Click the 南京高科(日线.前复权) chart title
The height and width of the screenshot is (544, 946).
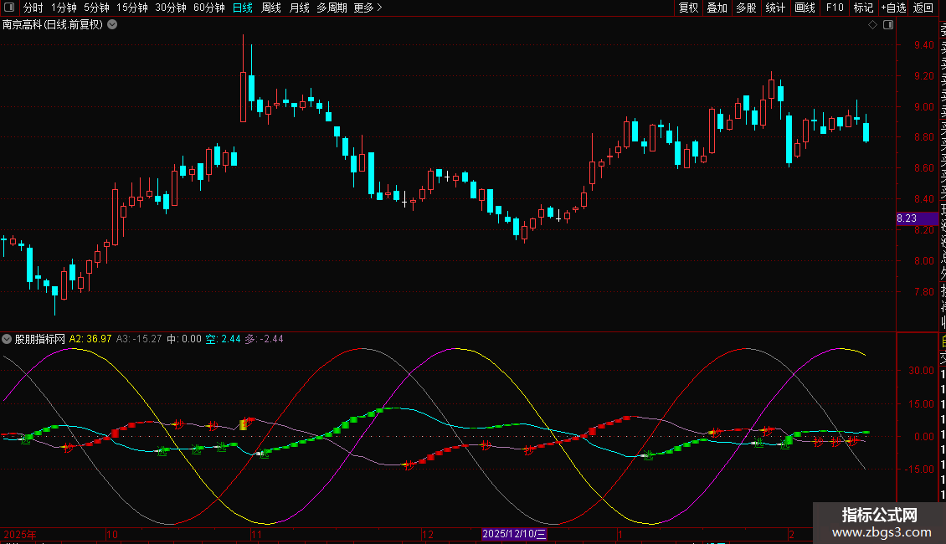click(53, 25)
